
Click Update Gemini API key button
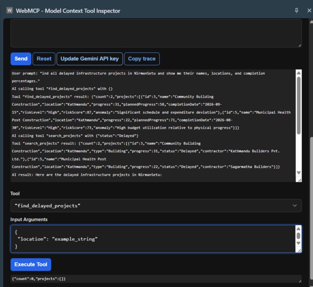[90, 59]
